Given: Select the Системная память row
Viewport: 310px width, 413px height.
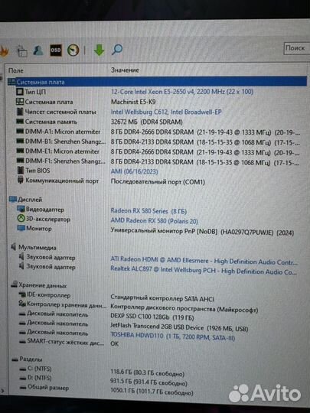Looking at the screenshot, I should pyautogui.click(x=47, y=122).
